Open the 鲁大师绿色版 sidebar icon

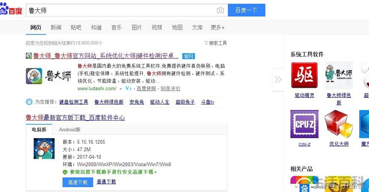(339, 75)
